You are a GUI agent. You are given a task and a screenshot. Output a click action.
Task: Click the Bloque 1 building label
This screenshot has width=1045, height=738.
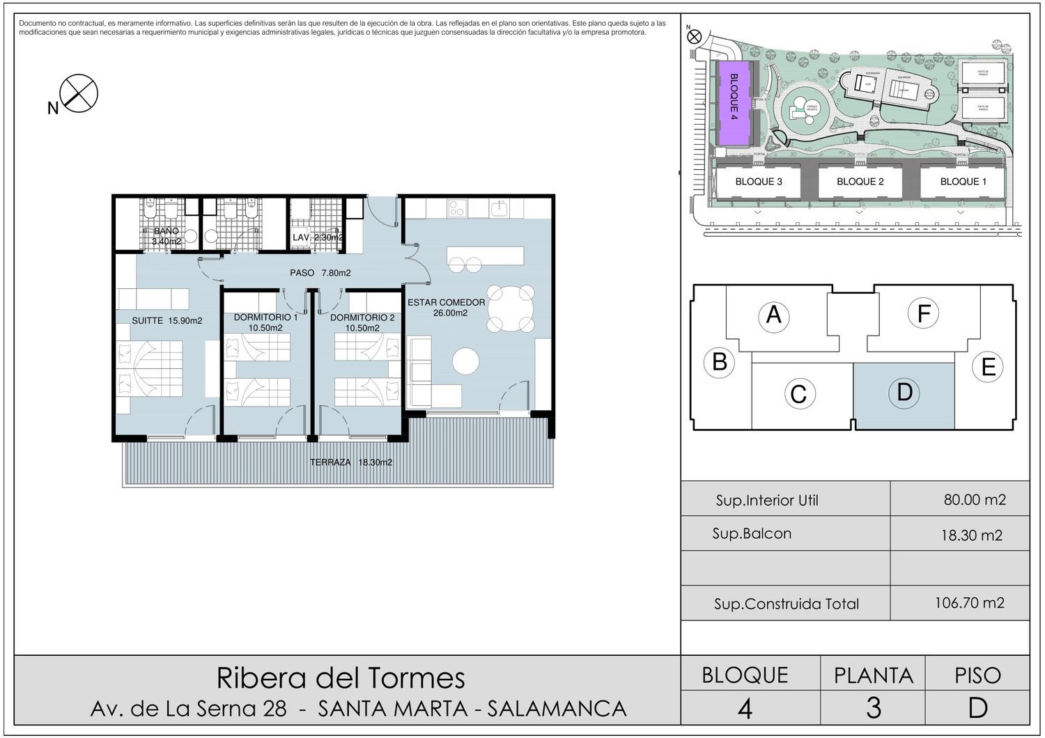(x=963, y=182)
